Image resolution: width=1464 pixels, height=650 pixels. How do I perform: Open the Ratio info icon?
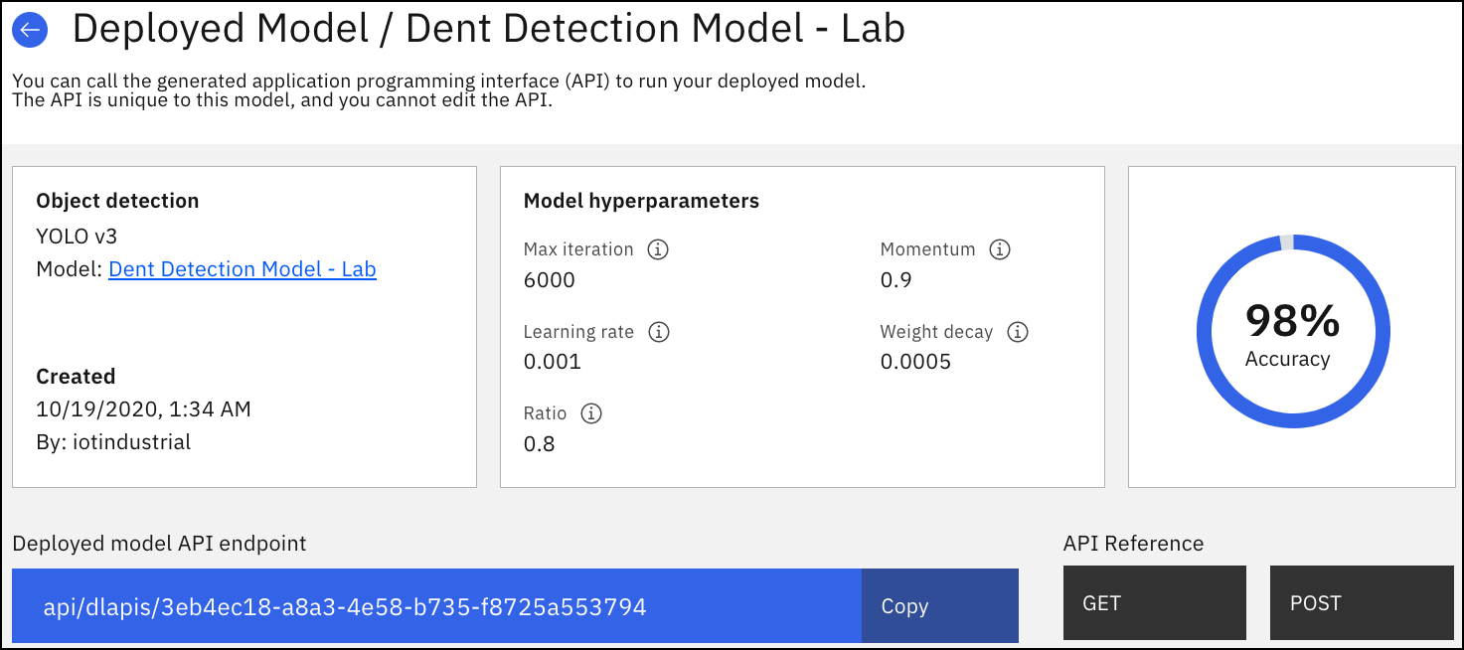591,413
